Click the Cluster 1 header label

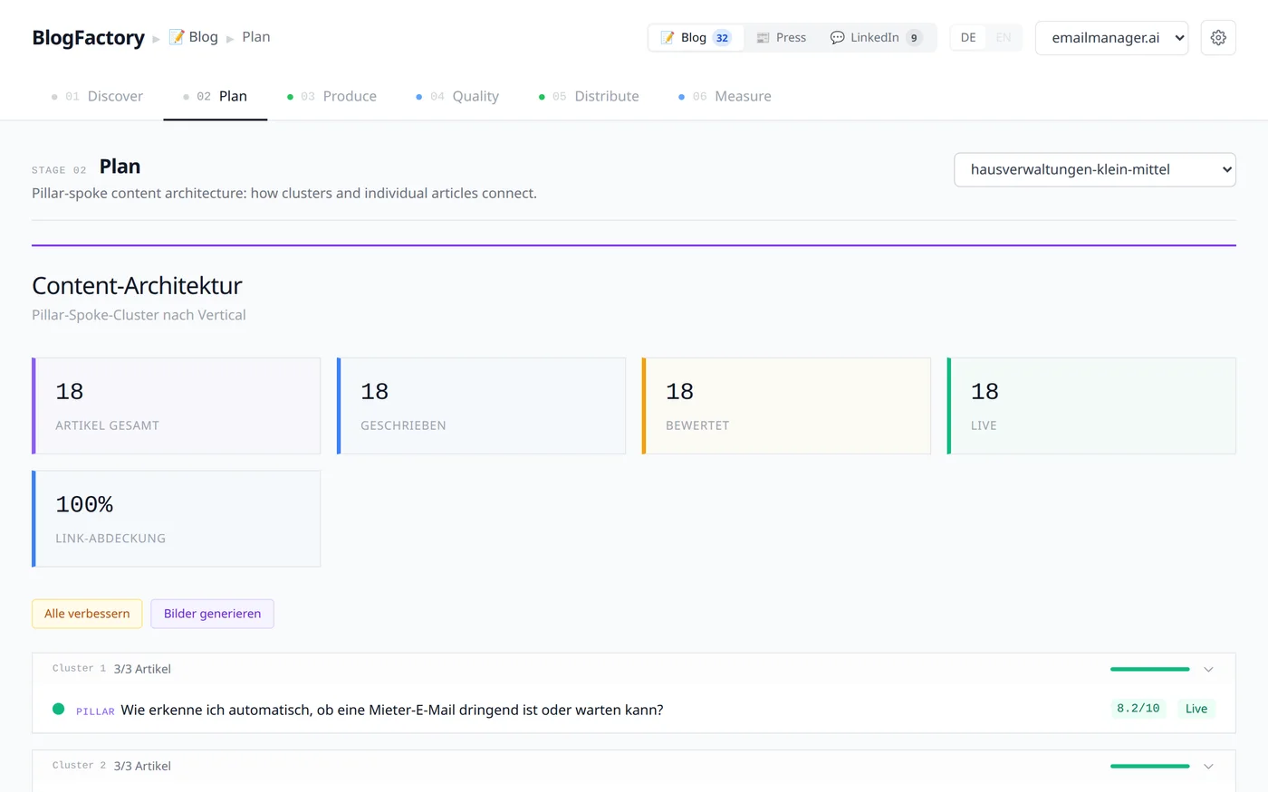pos(79,669)
